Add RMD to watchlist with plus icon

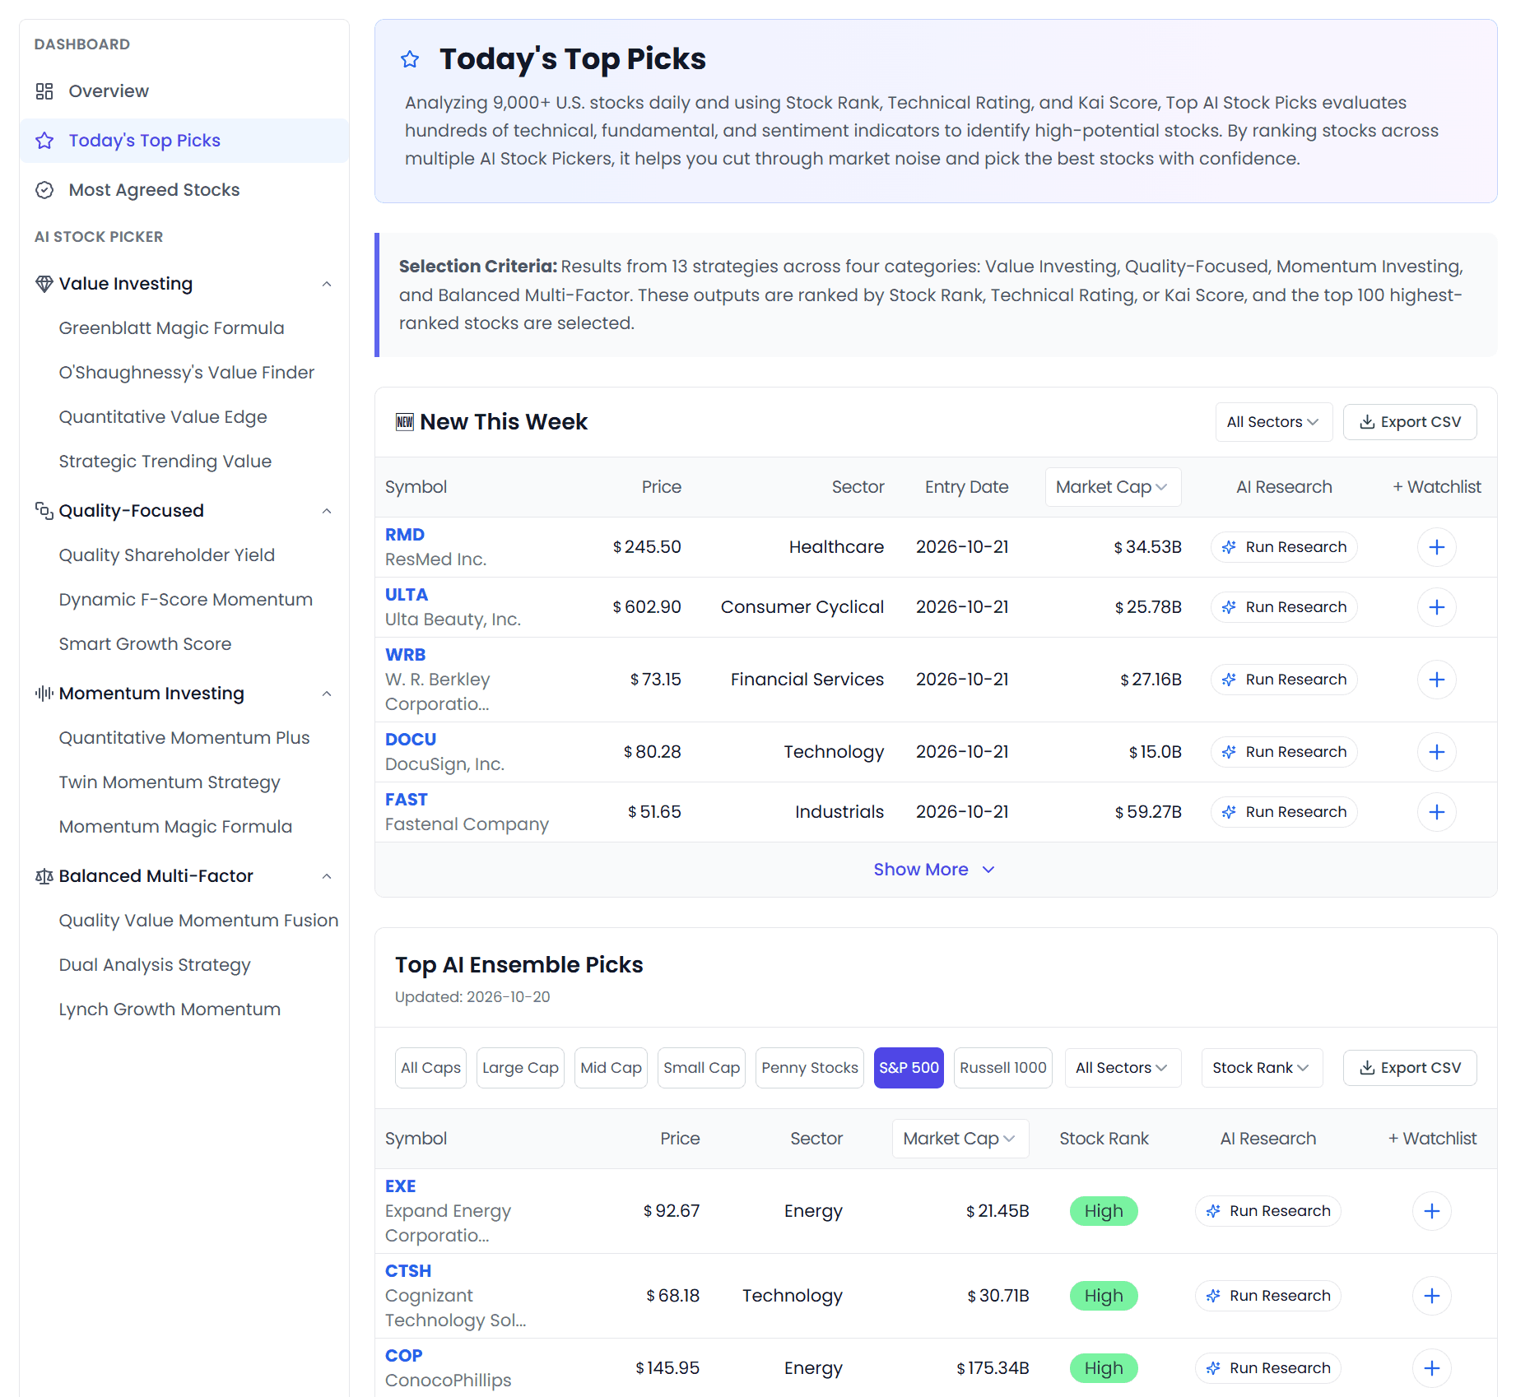(x=1436, y=547)
